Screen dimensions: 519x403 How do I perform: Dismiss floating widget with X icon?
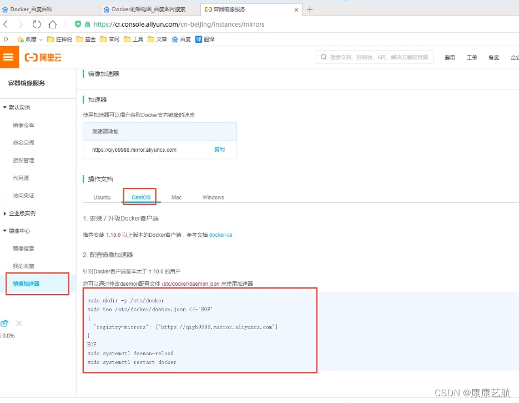19,324
